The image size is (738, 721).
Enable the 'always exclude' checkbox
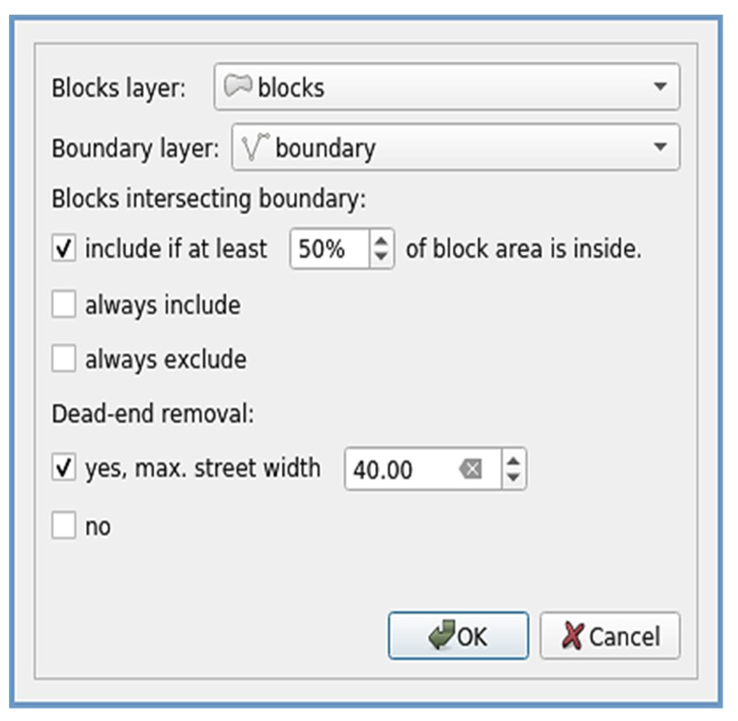[x=64, y=358]
